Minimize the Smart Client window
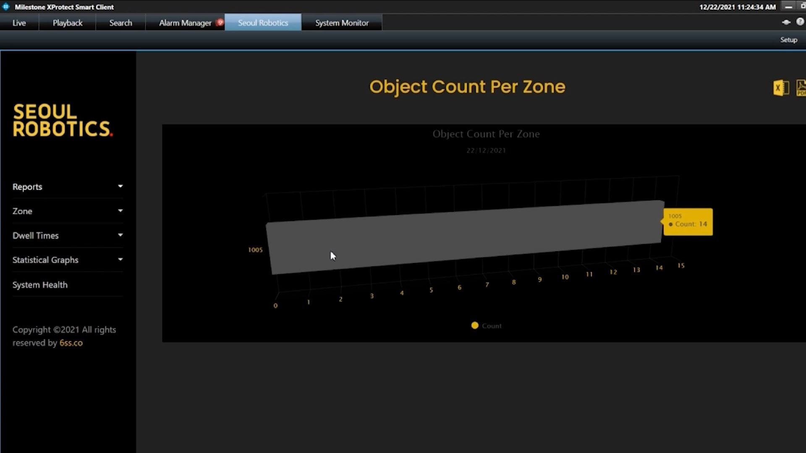 [789, 7]
